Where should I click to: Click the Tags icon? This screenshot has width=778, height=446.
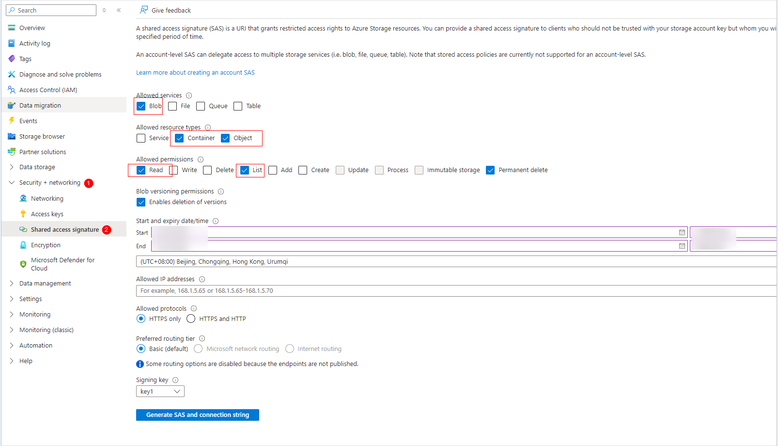point(12,59)
